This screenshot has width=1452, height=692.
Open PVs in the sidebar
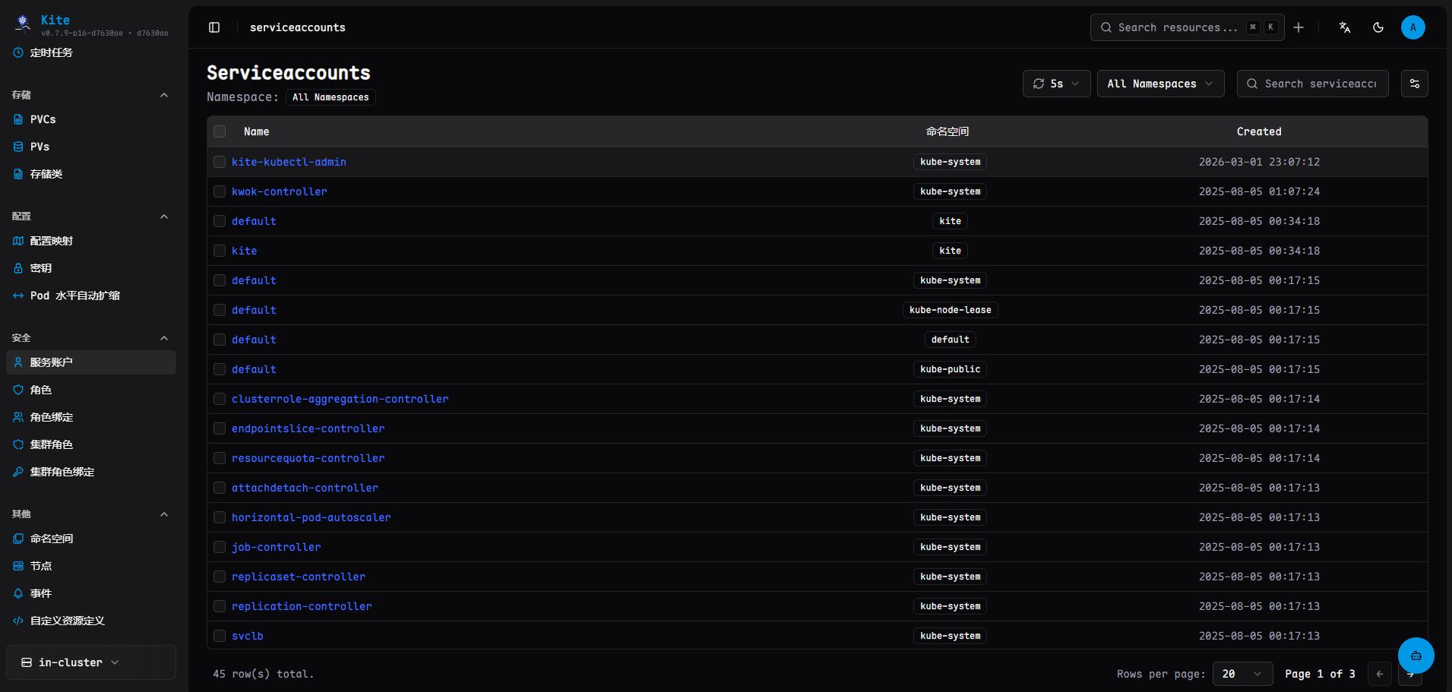point(91,147)
